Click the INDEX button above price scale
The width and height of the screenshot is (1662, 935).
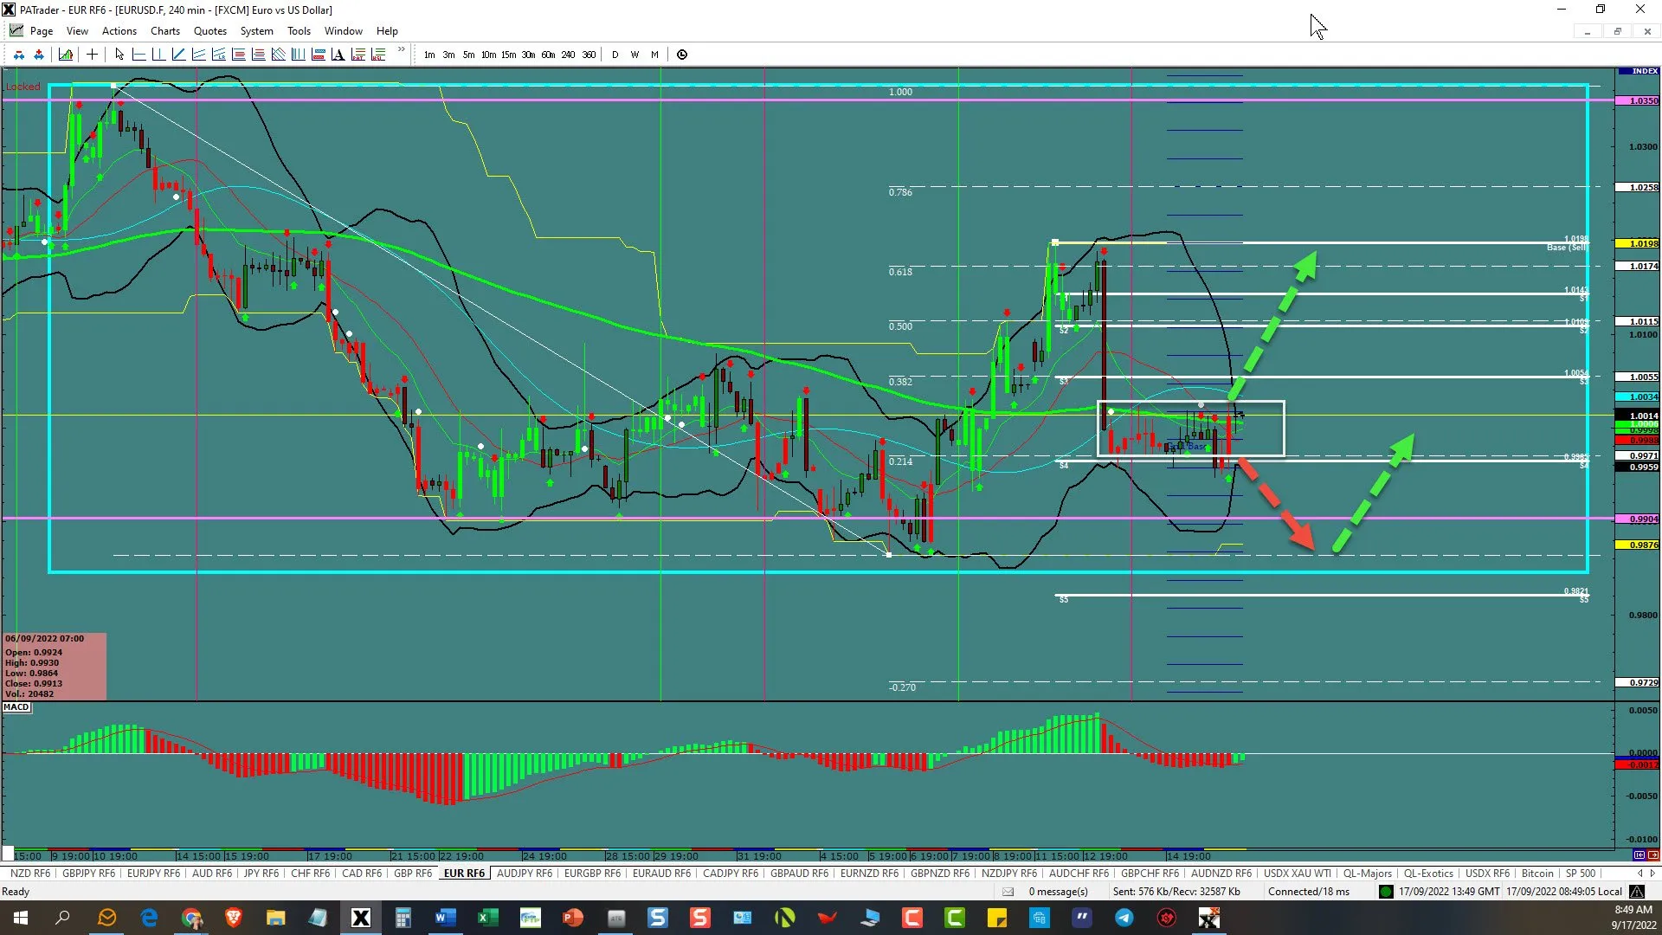click(1638, 71)
